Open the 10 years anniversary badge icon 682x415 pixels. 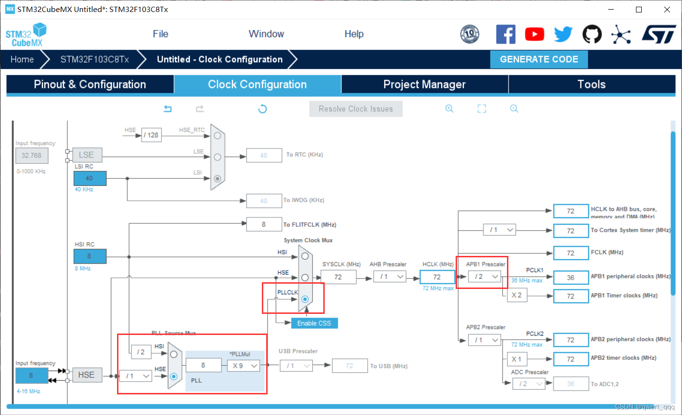[470, 34]
